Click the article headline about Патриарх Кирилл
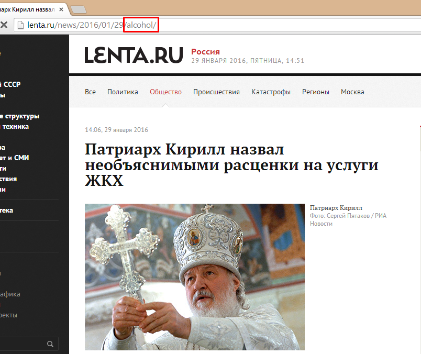The width and height of the screenshot is (421, 354). 231,165
